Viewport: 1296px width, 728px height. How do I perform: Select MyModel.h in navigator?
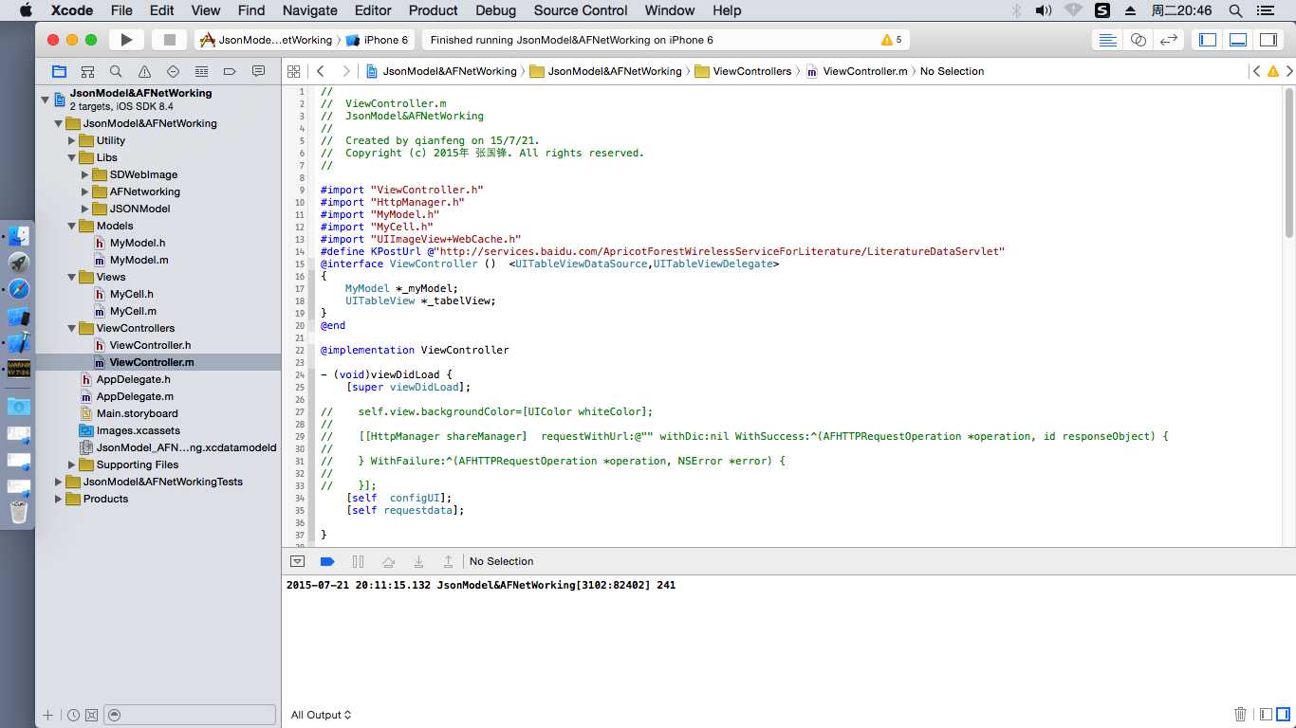138,243
